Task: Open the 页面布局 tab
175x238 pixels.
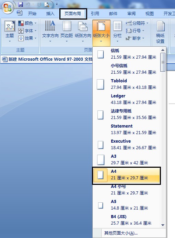Action: pyautogui.click(x=73, y=14)
